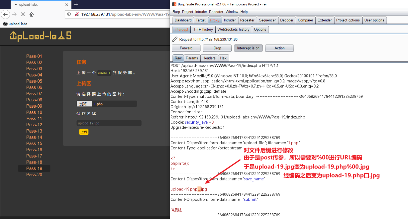Click the Burp Suite title bar icon

click(x=174, y=4)
